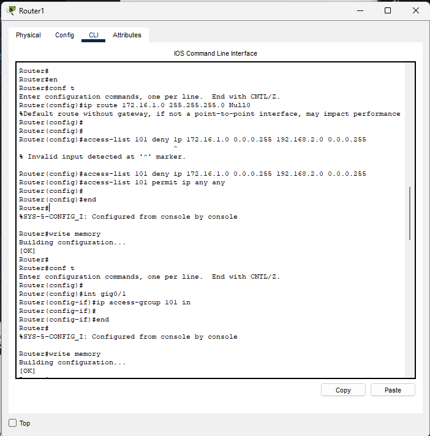
Task: Click the Router1 window icon
Action: 11,10
